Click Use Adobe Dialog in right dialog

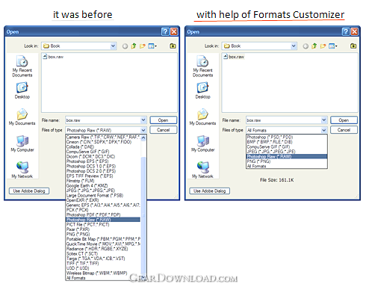point(210,191)
